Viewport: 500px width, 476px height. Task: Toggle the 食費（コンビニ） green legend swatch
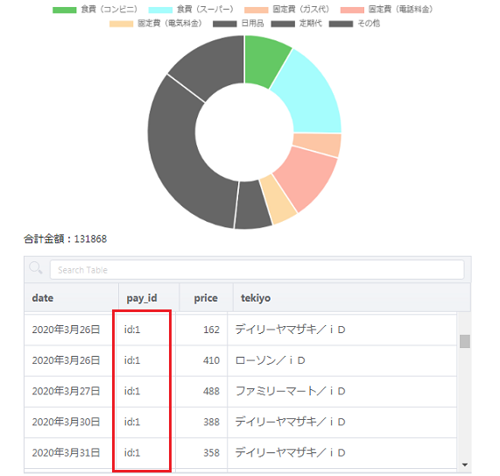[x=65, y=10]
